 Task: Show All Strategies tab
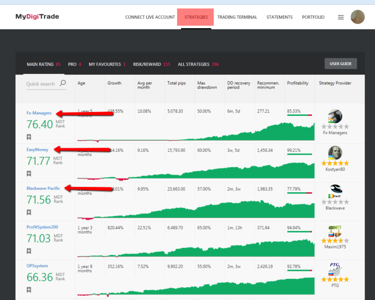click(x=198, y=64)
